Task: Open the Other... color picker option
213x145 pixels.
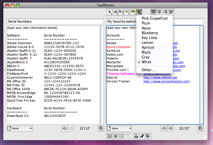Action: (x=154, y=70)
